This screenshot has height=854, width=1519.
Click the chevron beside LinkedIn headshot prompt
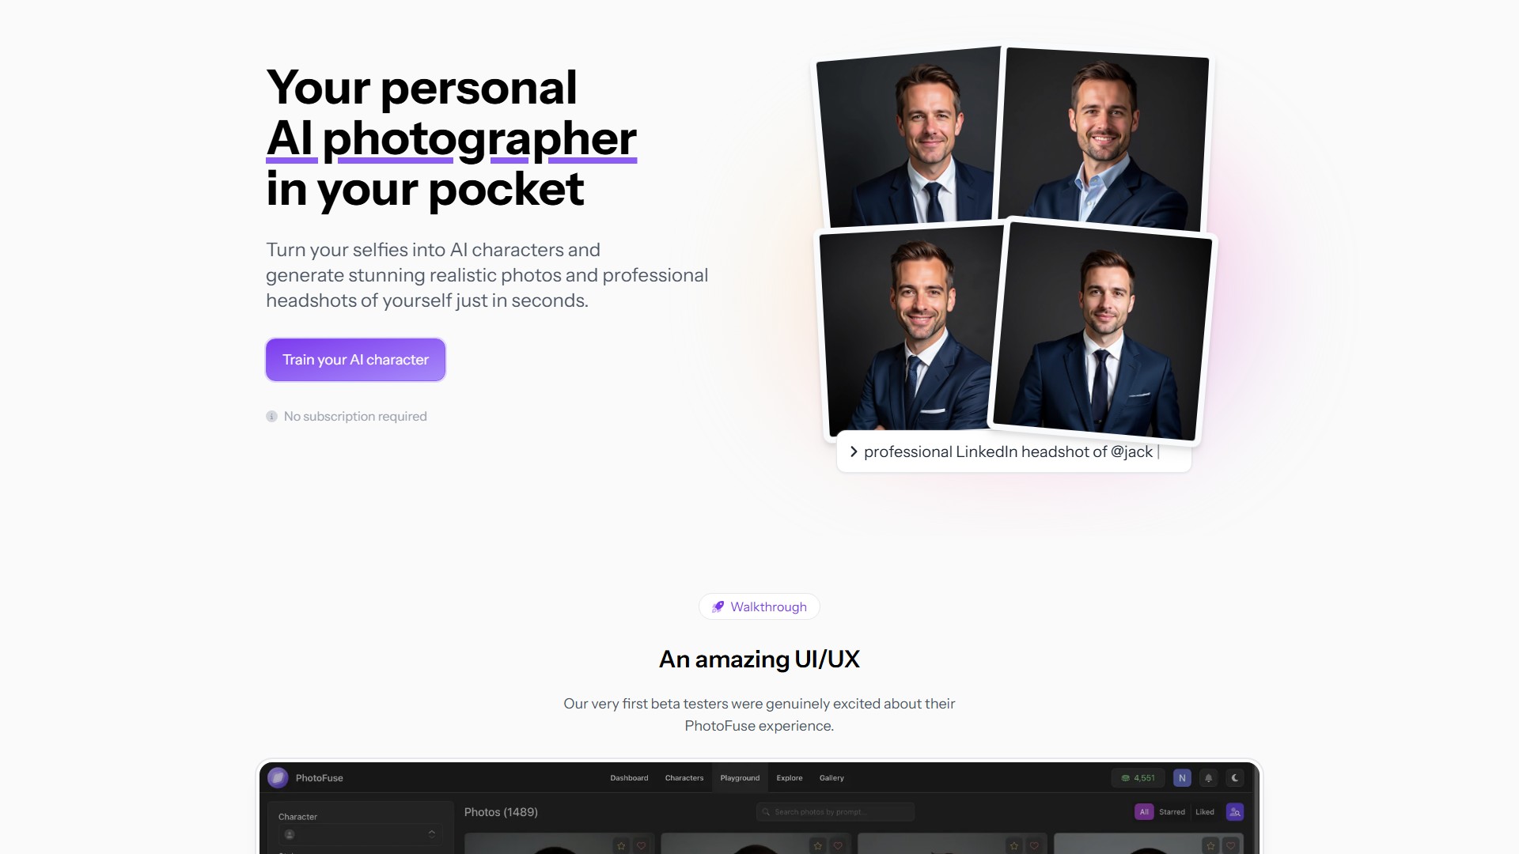tap(854, 452)
